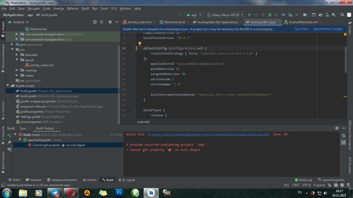Screen dimensions: 353x198
Task: Open the Terminal tool window
Action: (33, 180)
